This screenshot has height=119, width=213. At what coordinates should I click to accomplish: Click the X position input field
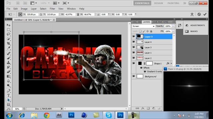click(x=32, y=14)
